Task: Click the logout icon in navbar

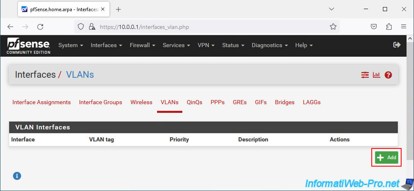Action: pyautogui.click(x=397, y=45)
